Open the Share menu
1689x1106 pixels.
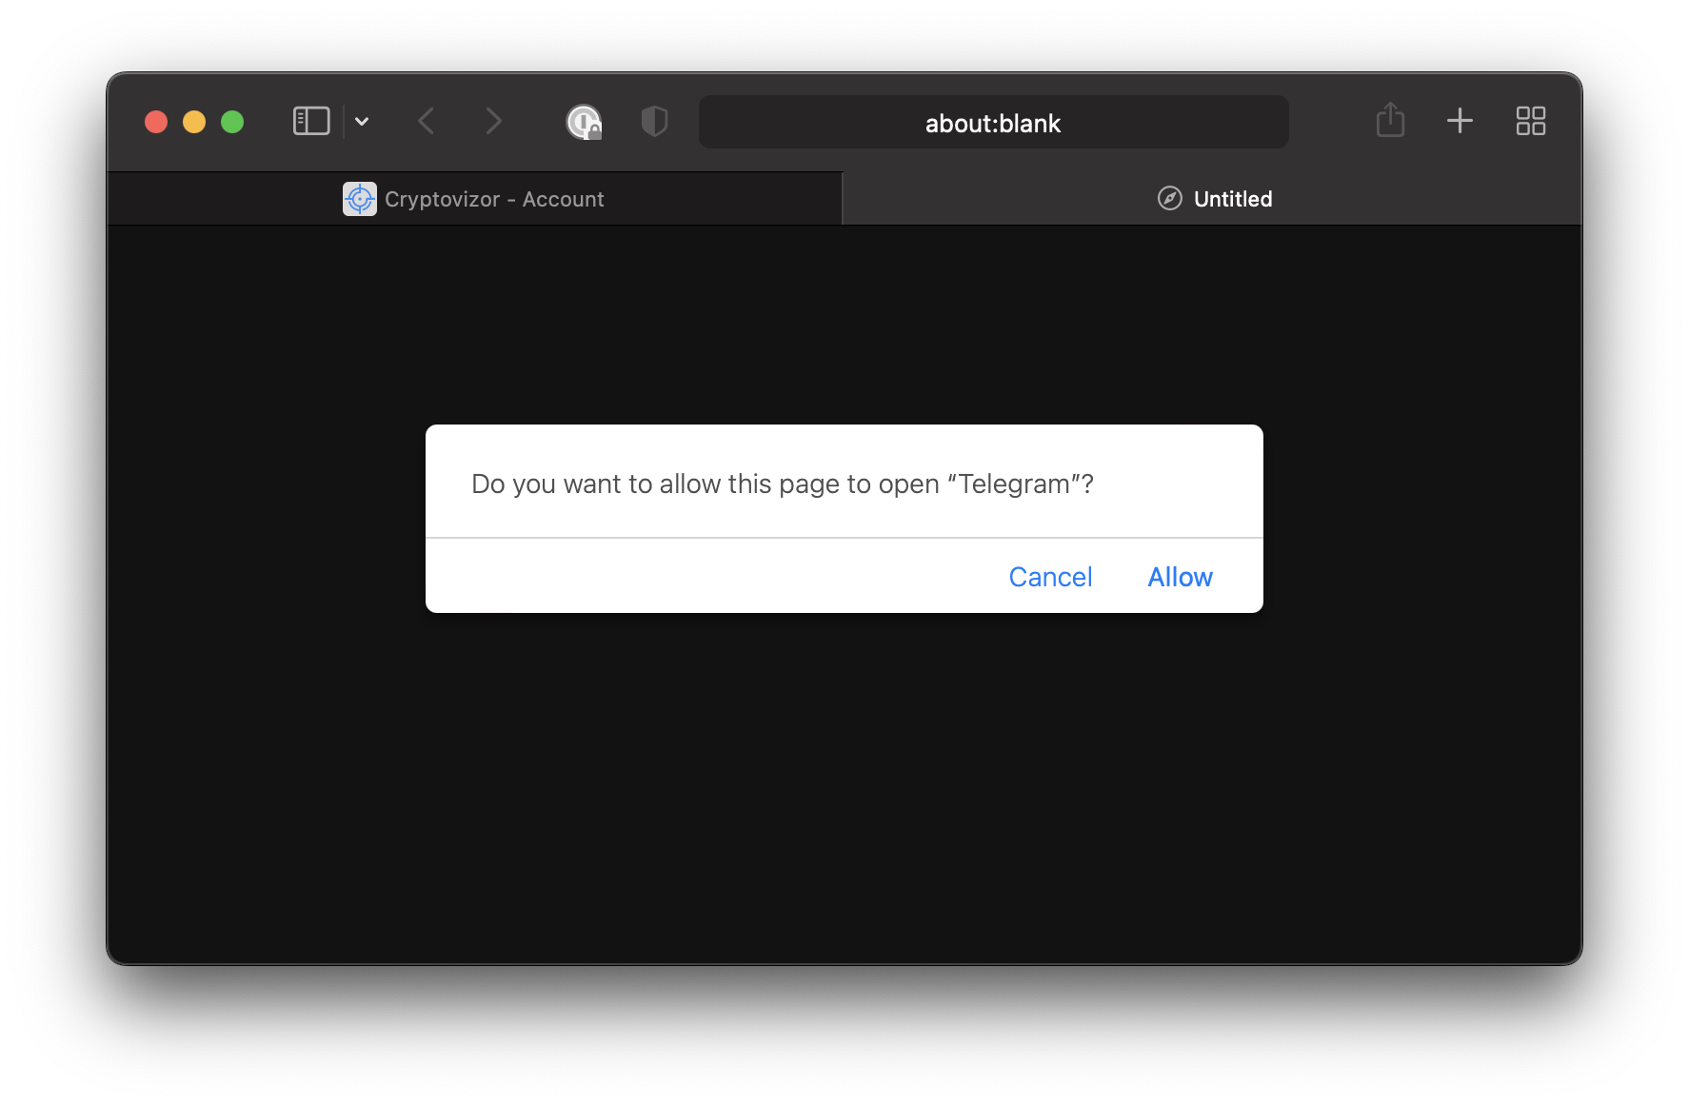pyautogui.click(x=1390, y=120)
